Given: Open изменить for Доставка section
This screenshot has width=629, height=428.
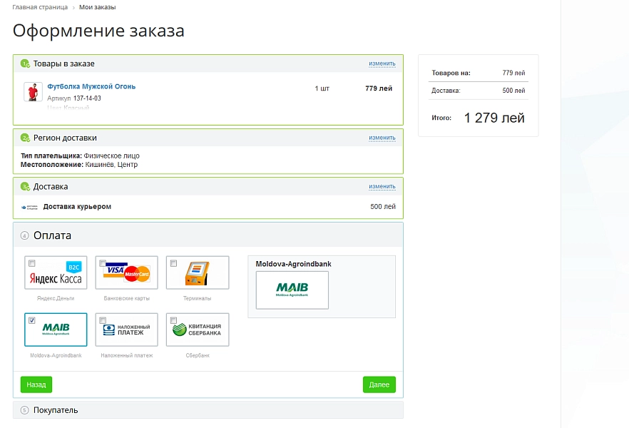Looking at the screenshot, I should 382,186.
